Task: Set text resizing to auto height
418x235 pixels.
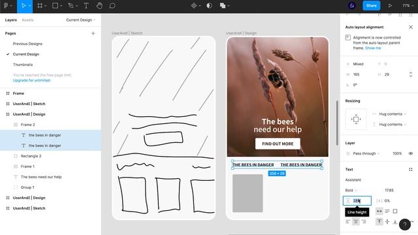Action: pos(387,211)
